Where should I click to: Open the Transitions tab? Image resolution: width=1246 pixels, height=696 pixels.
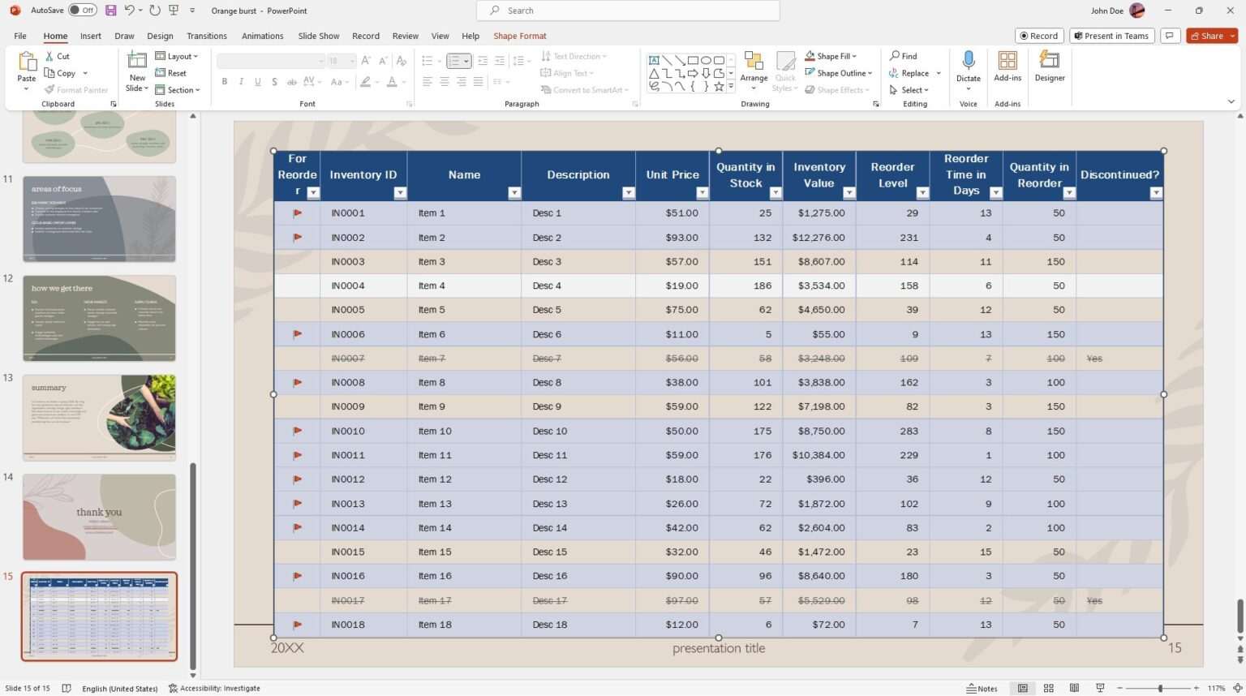coord(207,36)
